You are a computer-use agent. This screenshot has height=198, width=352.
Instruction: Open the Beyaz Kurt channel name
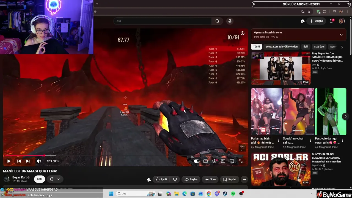click(20, 177)
